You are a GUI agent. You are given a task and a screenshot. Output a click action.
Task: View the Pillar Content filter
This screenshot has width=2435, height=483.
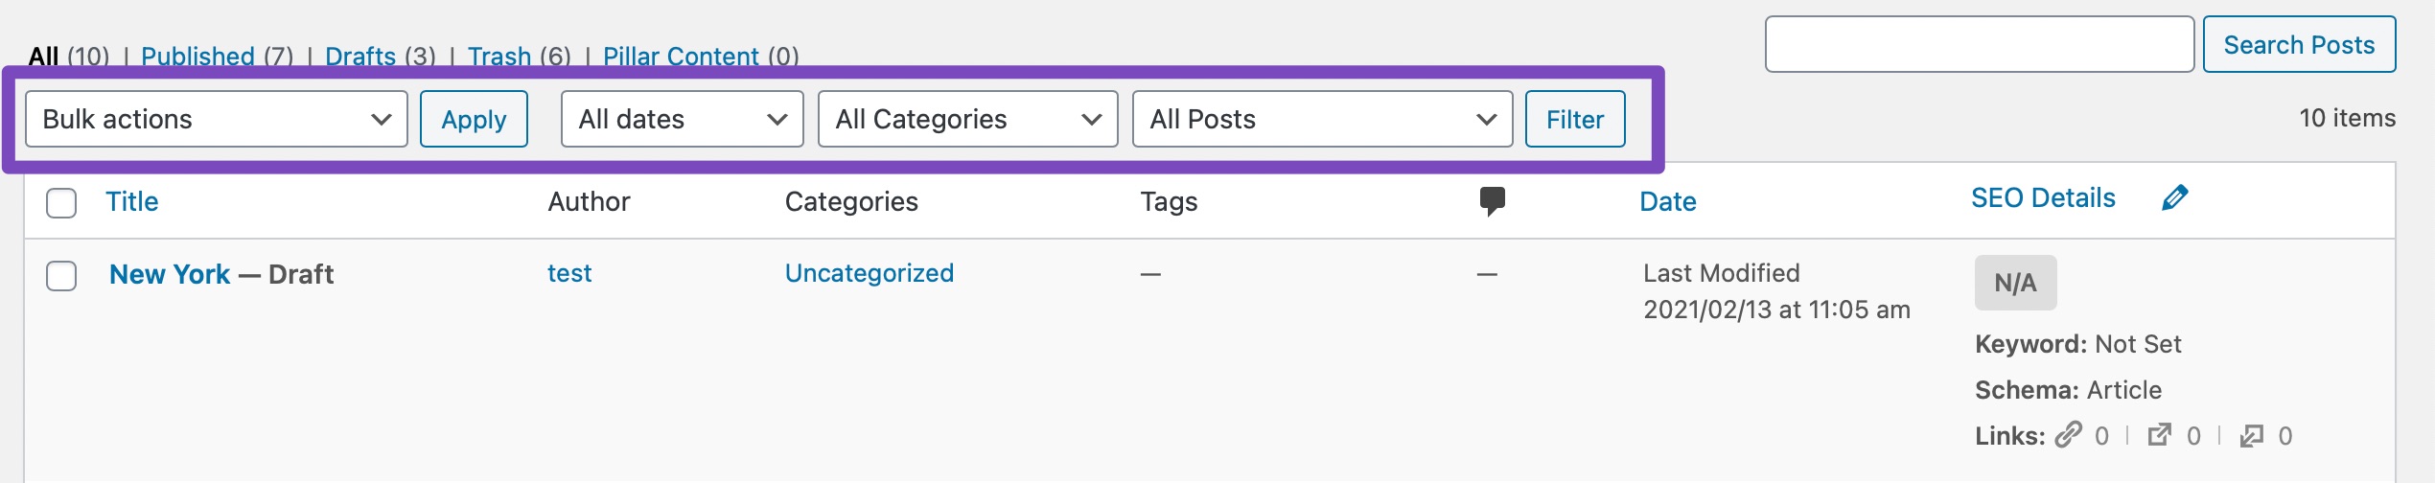(x=681, y=57)
